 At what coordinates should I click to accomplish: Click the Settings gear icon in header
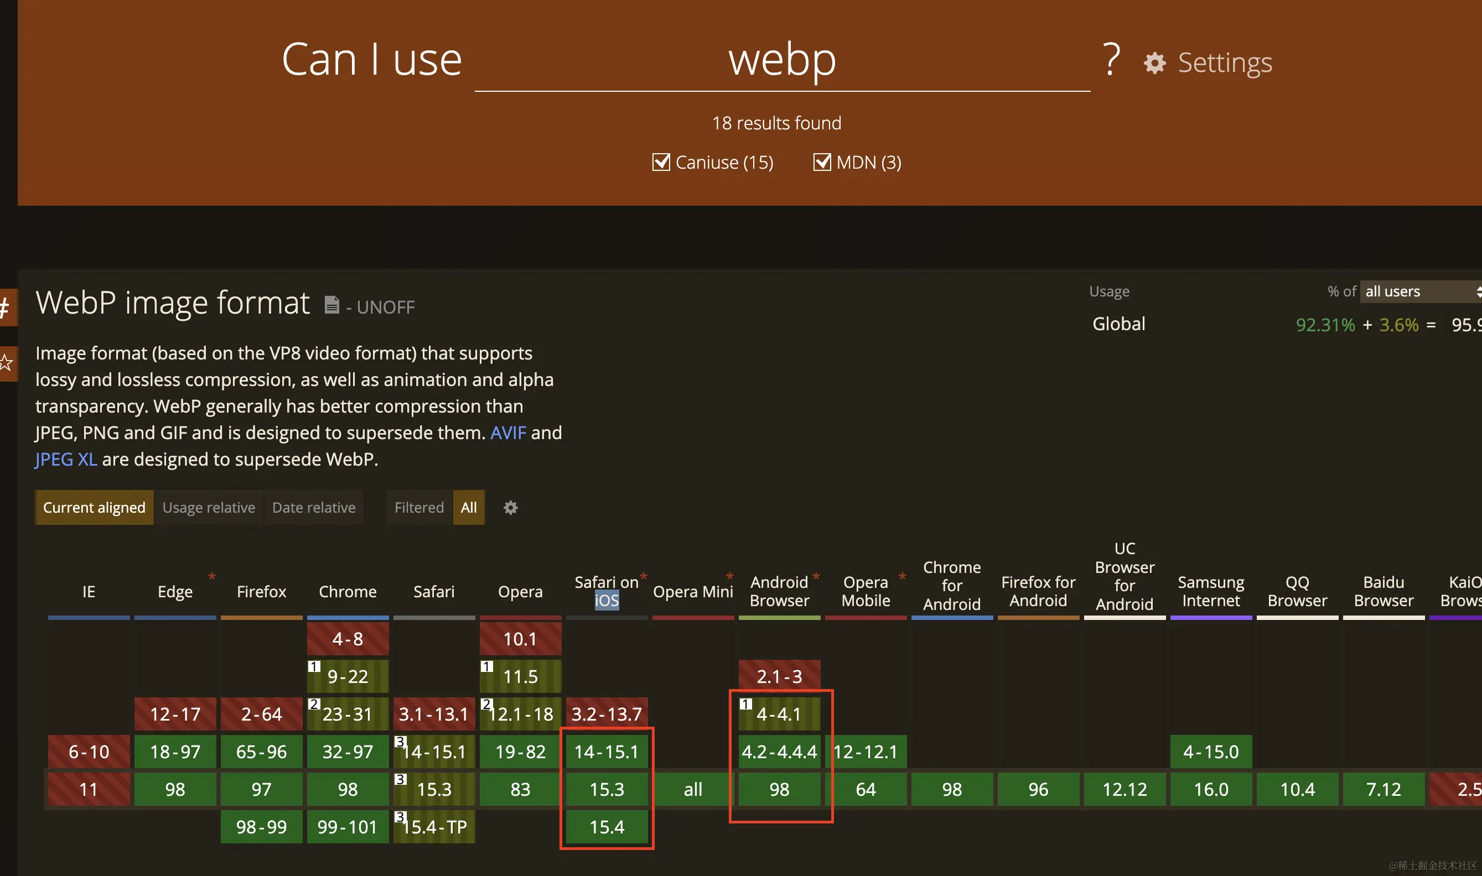(x=1154, y=63)
